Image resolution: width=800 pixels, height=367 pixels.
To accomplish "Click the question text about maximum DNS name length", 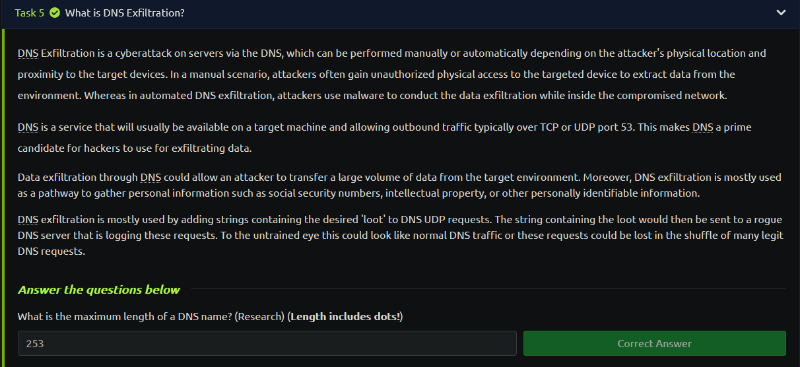I will tap(210, 317).
